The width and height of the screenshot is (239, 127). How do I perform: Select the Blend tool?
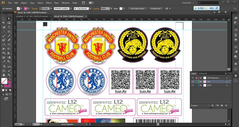(9, 62)
